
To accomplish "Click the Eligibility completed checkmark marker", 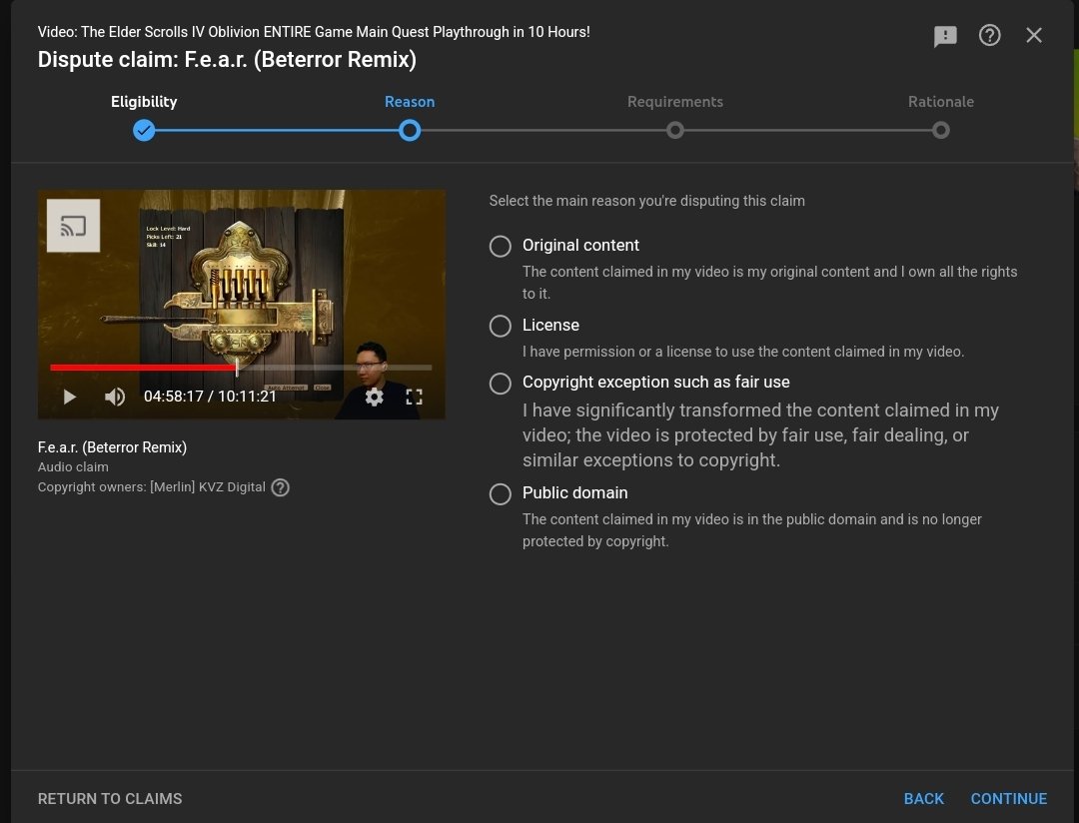I will tap(144, 130).
